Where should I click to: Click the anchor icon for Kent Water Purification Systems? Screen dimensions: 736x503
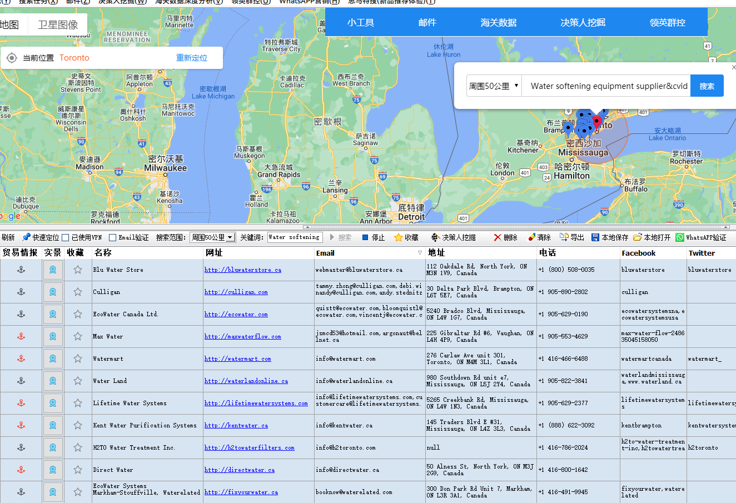pyautogui.click(x=21, y=425)
